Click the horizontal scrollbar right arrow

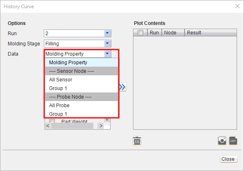coord(101,126)
